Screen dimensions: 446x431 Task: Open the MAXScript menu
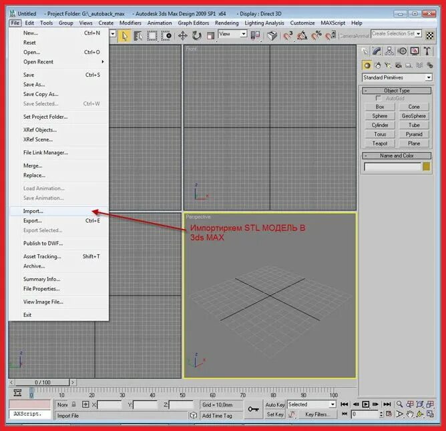tap(332, 23)
